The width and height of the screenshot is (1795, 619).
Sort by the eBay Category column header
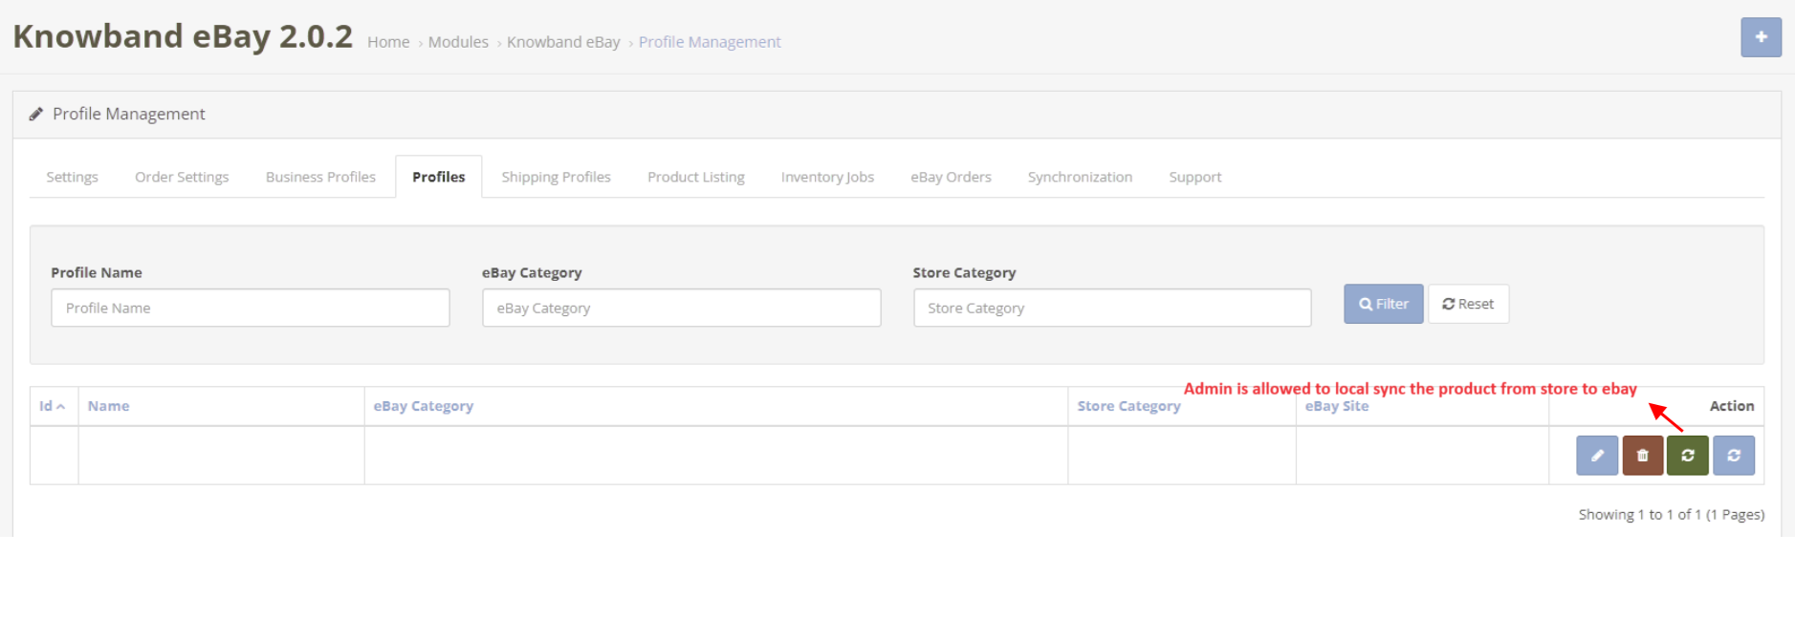point(424,406)
